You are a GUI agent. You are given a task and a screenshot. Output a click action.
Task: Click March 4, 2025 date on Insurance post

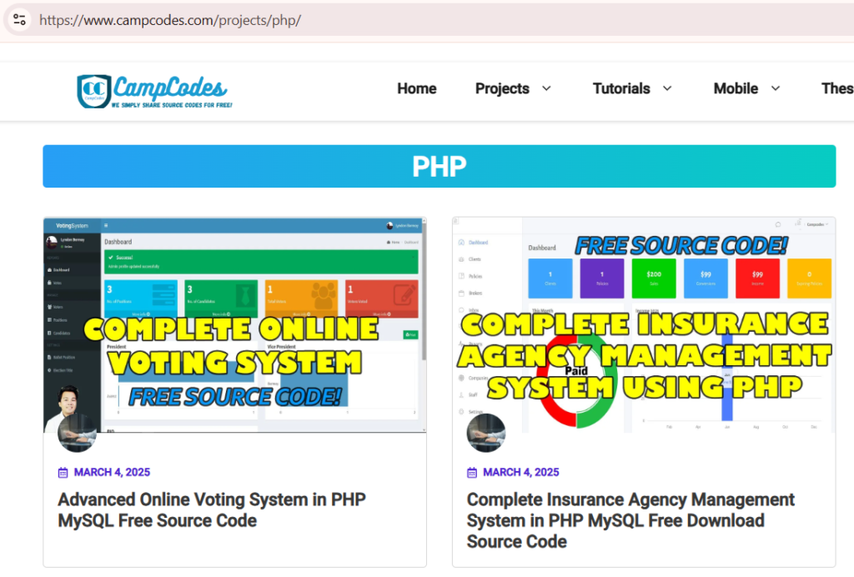pos(521,473)
